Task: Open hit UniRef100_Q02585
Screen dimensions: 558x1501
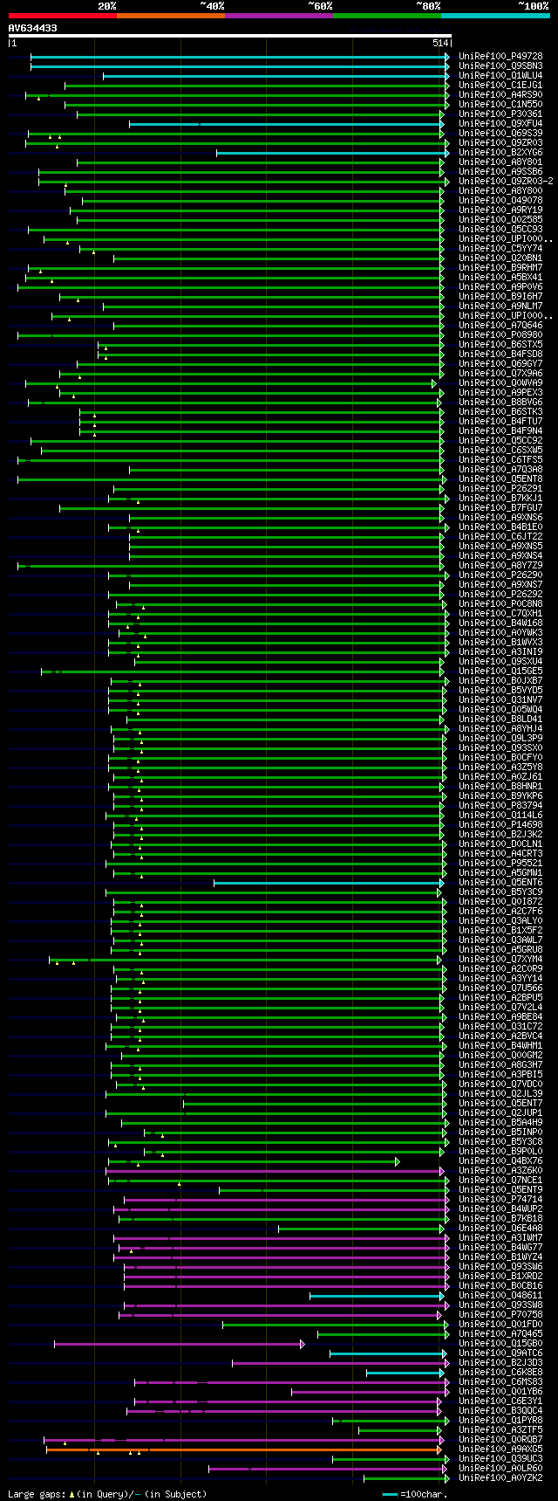Action: [500, 219]
